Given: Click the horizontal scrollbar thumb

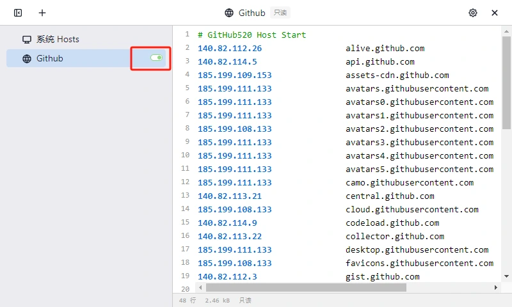Looking at the screenshot, I should (x=307, y=287).
